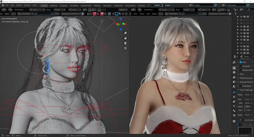Open the Drag Tweak dropdown in left toolbar

click(59, 10)
